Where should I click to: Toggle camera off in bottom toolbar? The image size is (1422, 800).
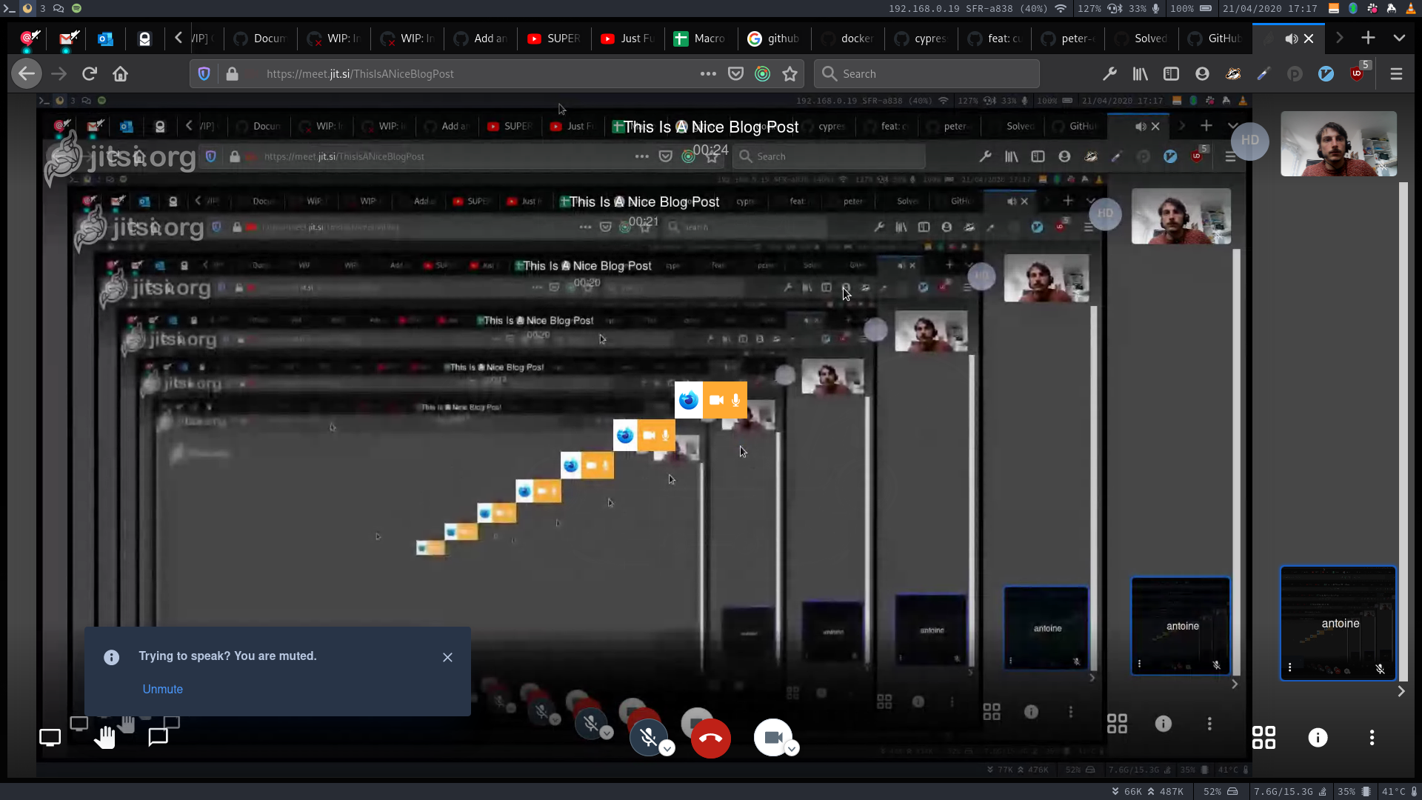773,738
